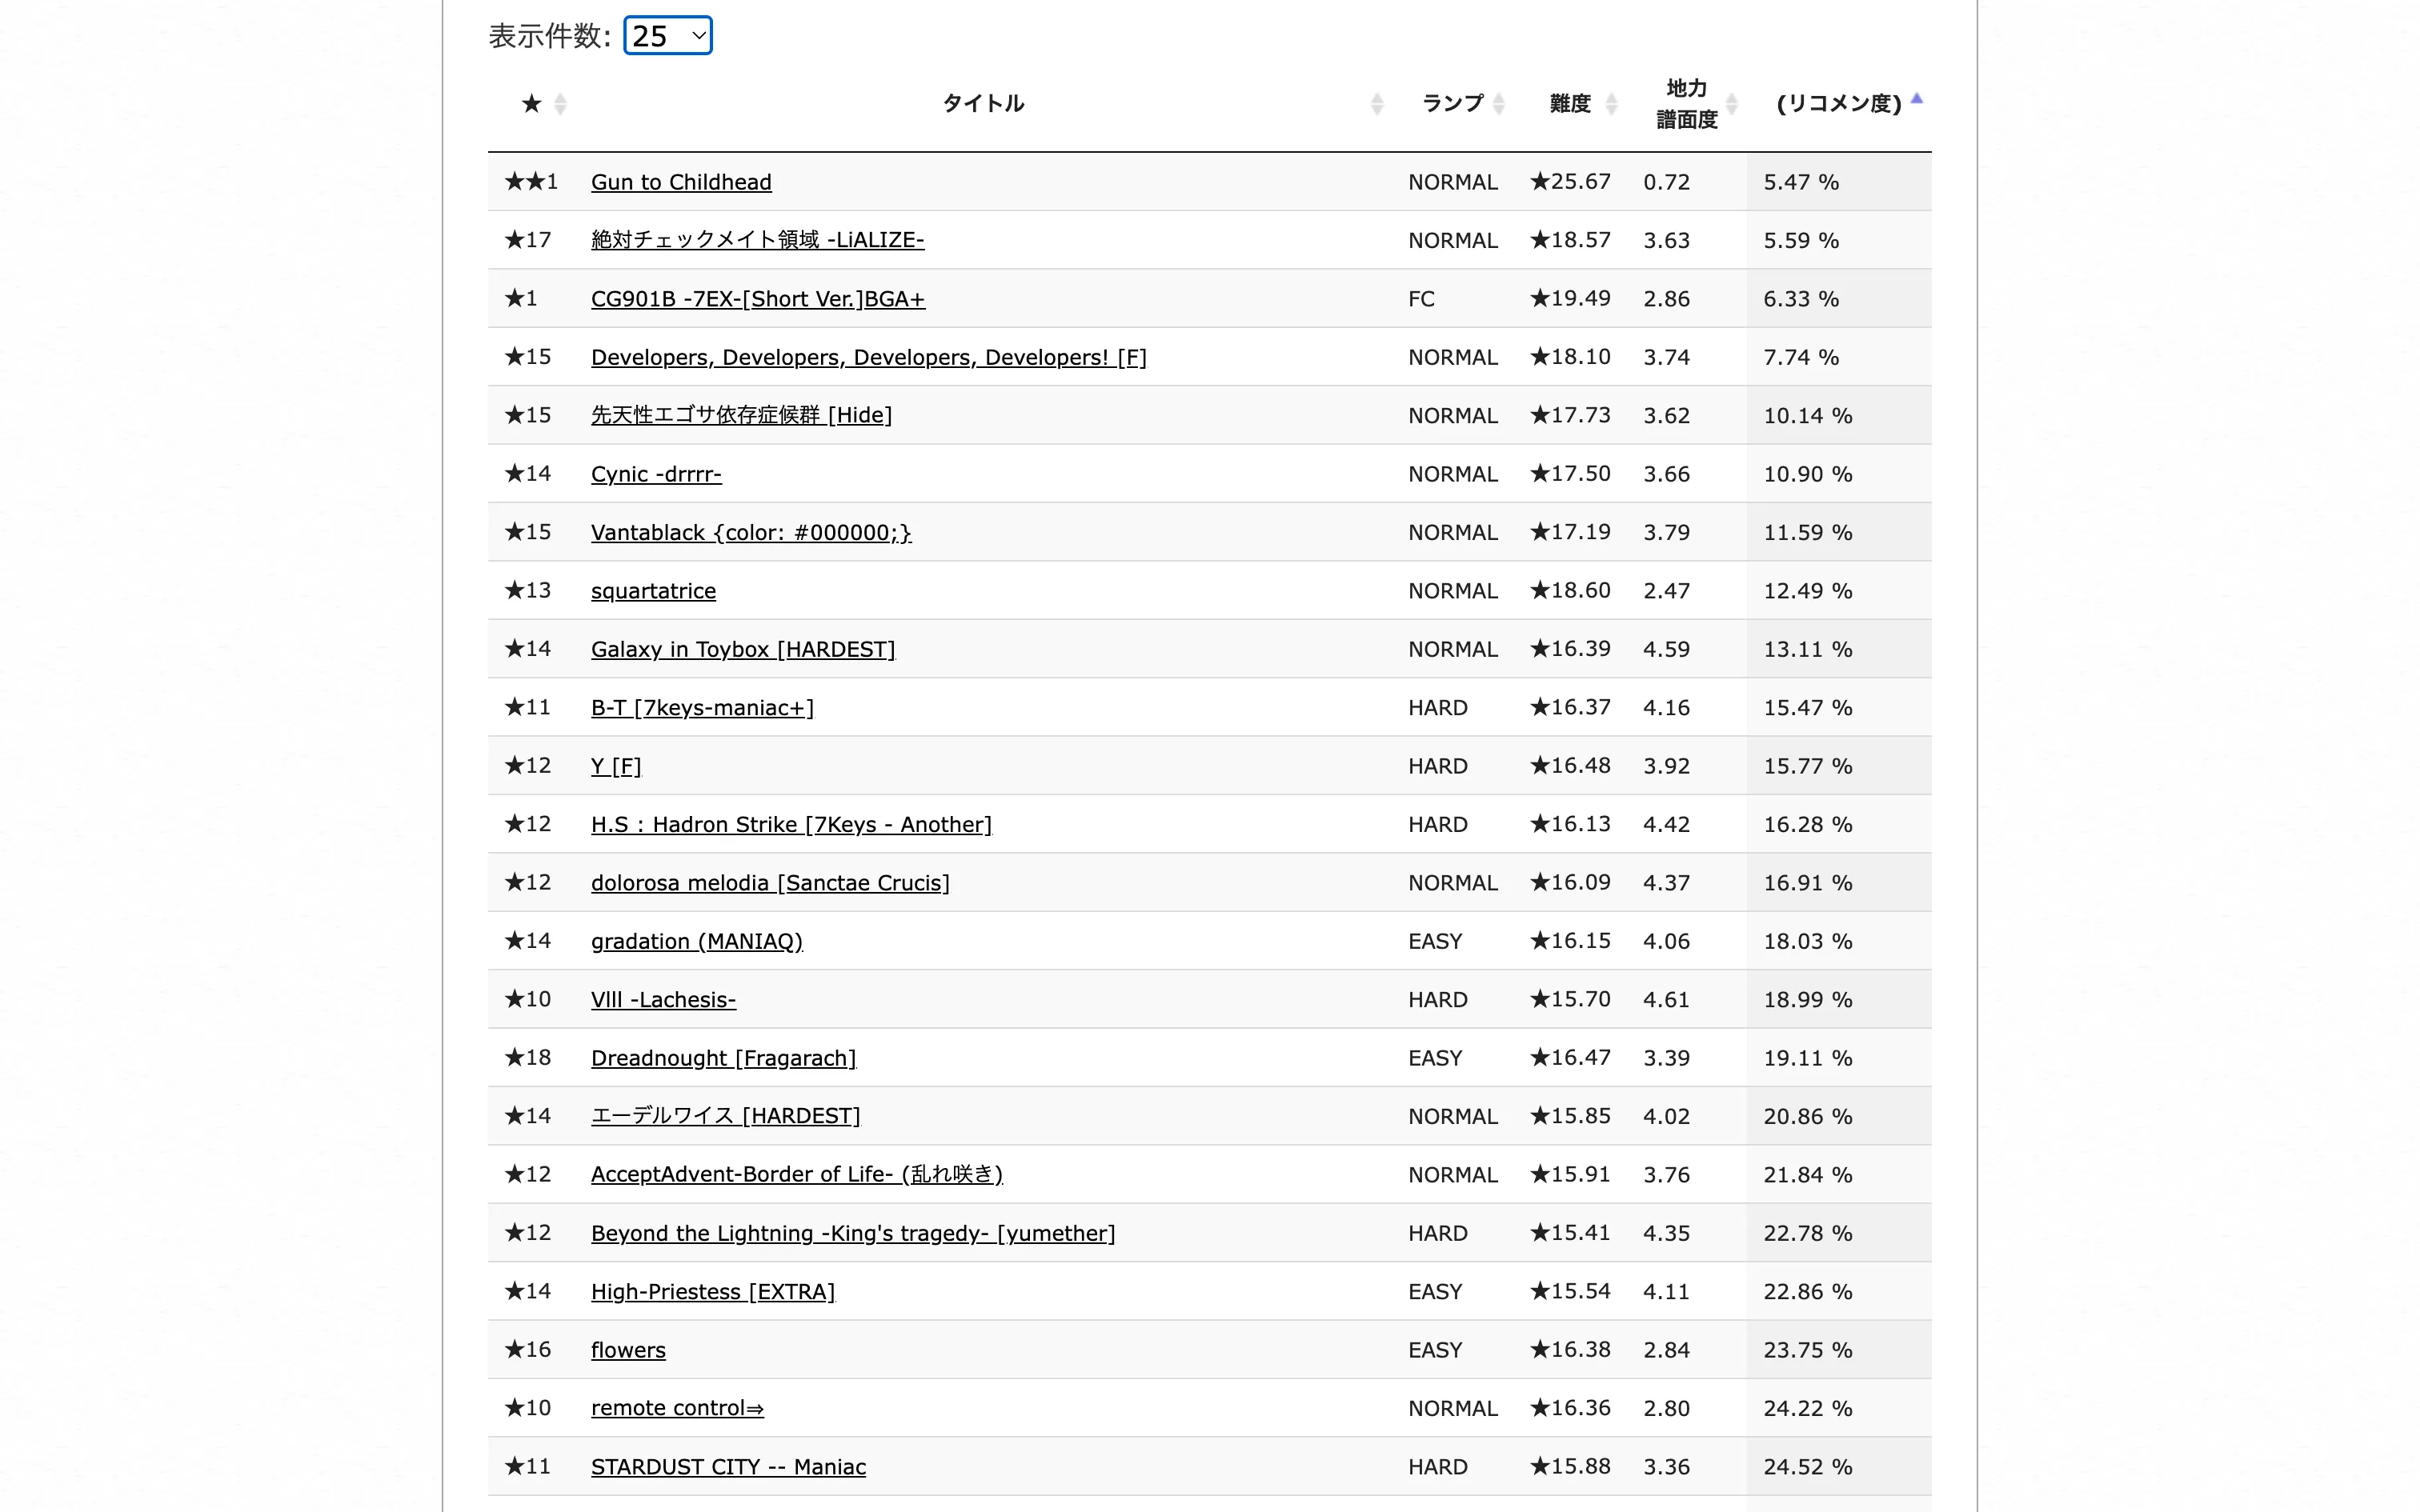Open High-Priestess [EXTRA] link
The width and height of the screenshot is (2420, 1512).
point(712,1291)
